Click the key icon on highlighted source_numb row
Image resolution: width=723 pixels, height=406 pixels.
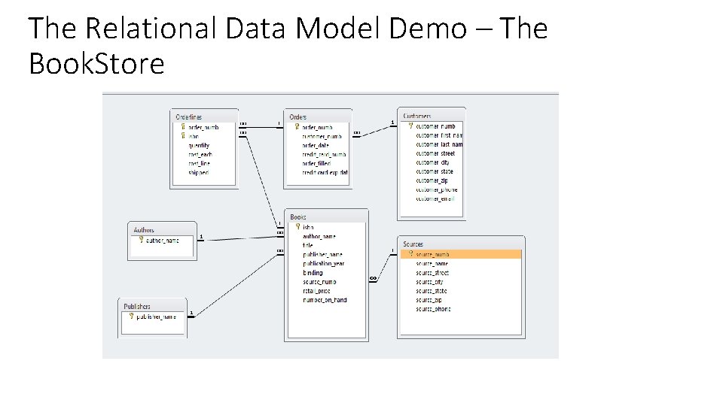click(411, 253)
